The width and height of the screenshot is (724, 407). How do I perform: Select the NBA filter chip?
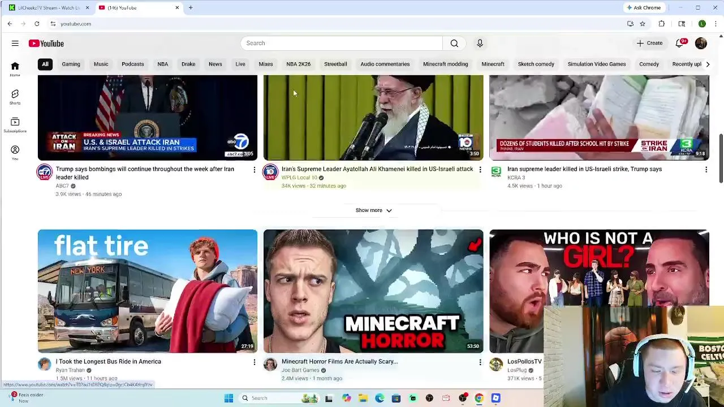[x=162, y=64]
